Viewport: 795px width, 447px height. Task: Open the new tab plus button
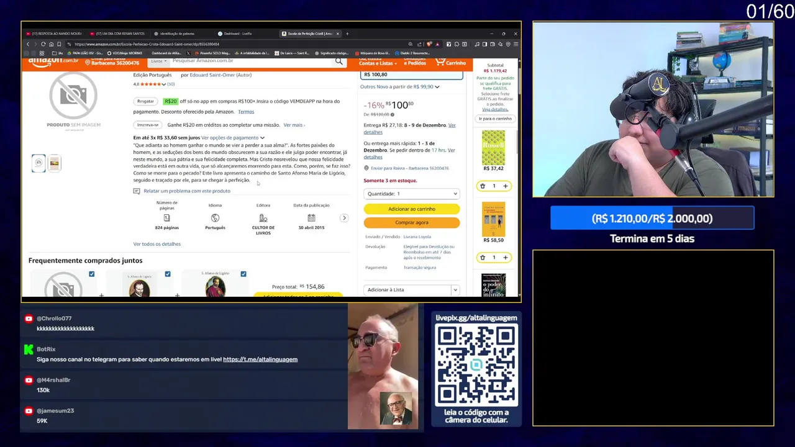pos(347,34)
